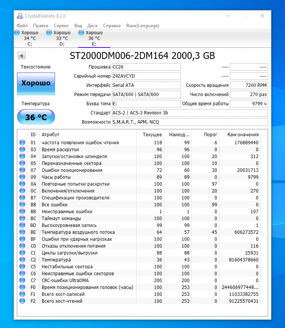Open the Сервис menu
285x328 pixels.
pyautogui.click(x=61, y=26)
